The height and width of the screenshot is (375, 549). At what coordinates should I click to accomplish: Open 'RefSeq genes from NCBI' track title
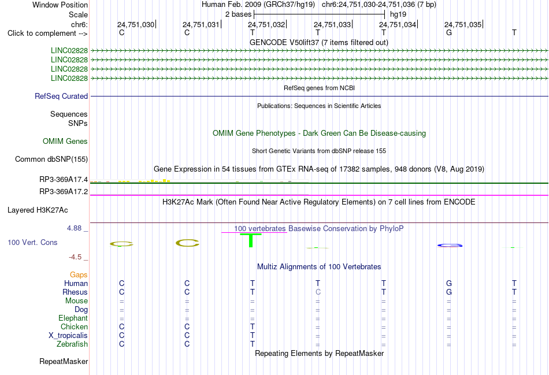point(319,88)
